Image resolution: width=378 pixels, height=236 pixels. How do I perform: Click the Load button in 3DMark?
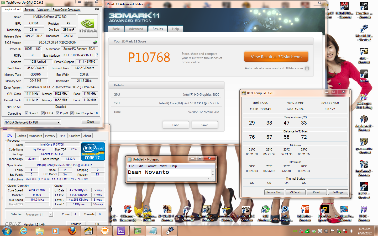[176, 125]
